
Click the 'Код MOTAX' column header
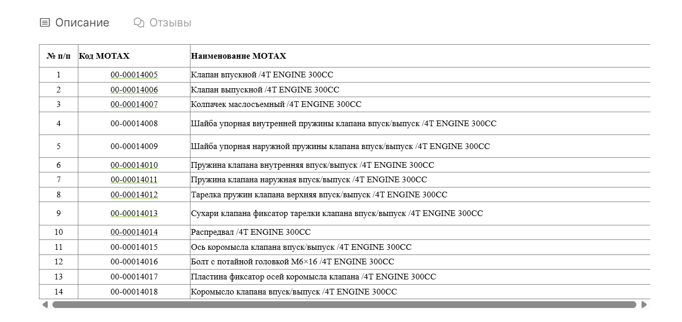pos(134,56)
